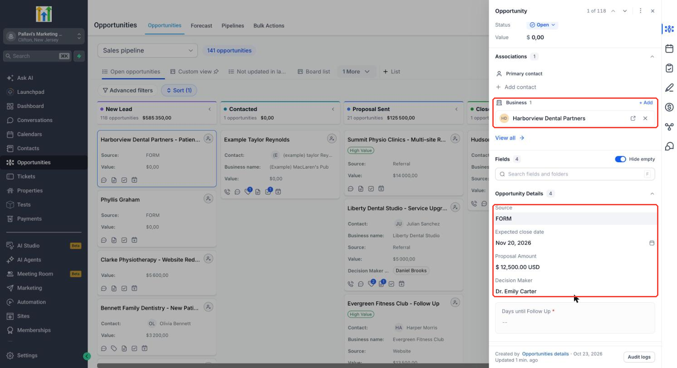Open the calendar icon in the right rail
Screen dimensions: 677x368
click(669, 48)
